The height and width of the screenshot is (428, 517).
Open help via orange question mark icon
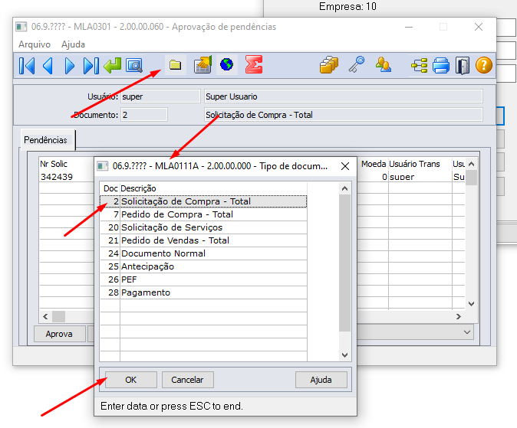484,65
